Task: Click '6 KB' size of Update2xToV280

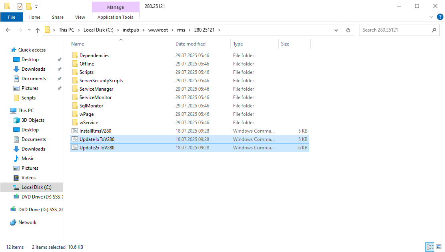Action: point(303,148)
